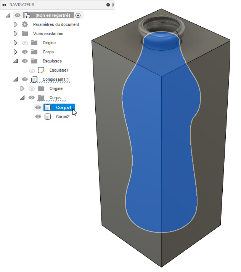Viewport: 241px width, 272px height.
Task: Collapse the Esquisses folder
Action: [x=16, y=61]
